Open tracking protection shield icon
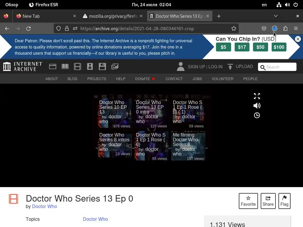Image resolution: width=303 pixels, height=227 pixels. tap(59, 29)
